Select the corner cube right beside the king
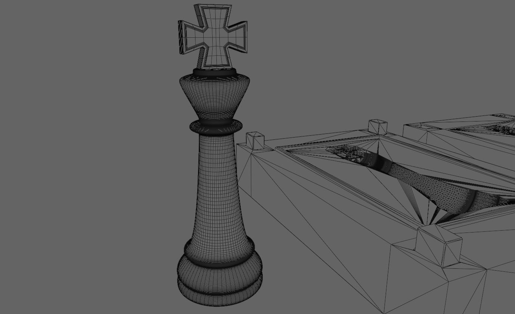The height and width of the screenshot is (314, 515). [255, 140]
